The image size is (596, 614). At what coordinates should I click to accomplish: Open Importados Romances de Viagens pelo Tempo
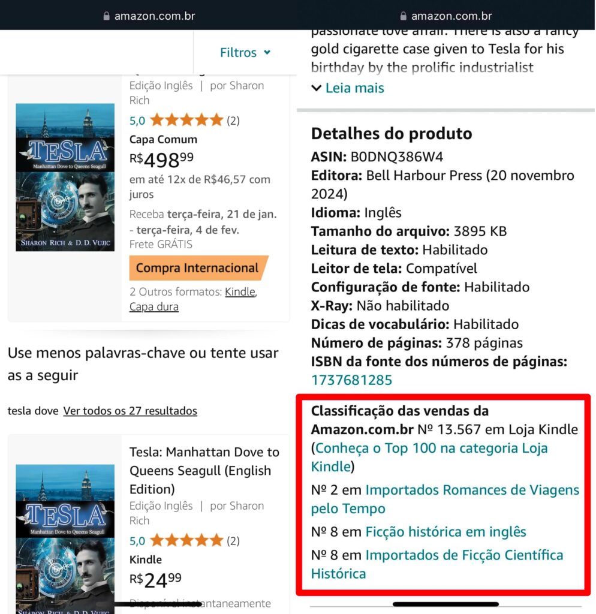(445, 499)
